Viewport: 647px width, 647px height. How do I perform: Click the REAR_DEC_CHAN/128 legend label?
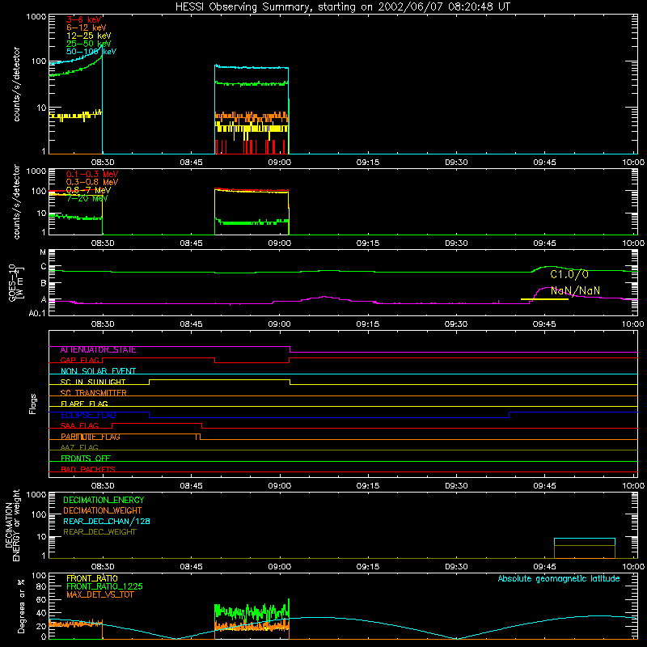click(107, 522)
